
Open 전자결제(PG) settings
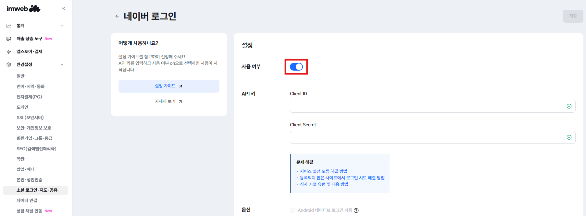tap(29, 97)
